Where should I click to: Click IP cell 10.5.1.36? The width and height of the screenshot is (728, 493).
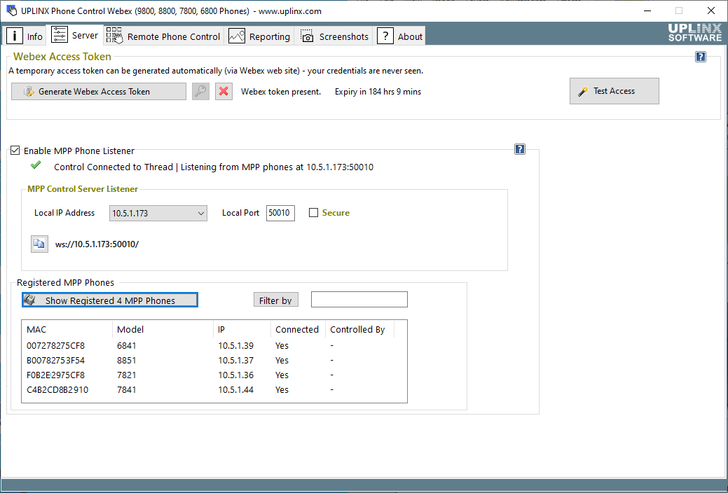(x=236, y=375)
